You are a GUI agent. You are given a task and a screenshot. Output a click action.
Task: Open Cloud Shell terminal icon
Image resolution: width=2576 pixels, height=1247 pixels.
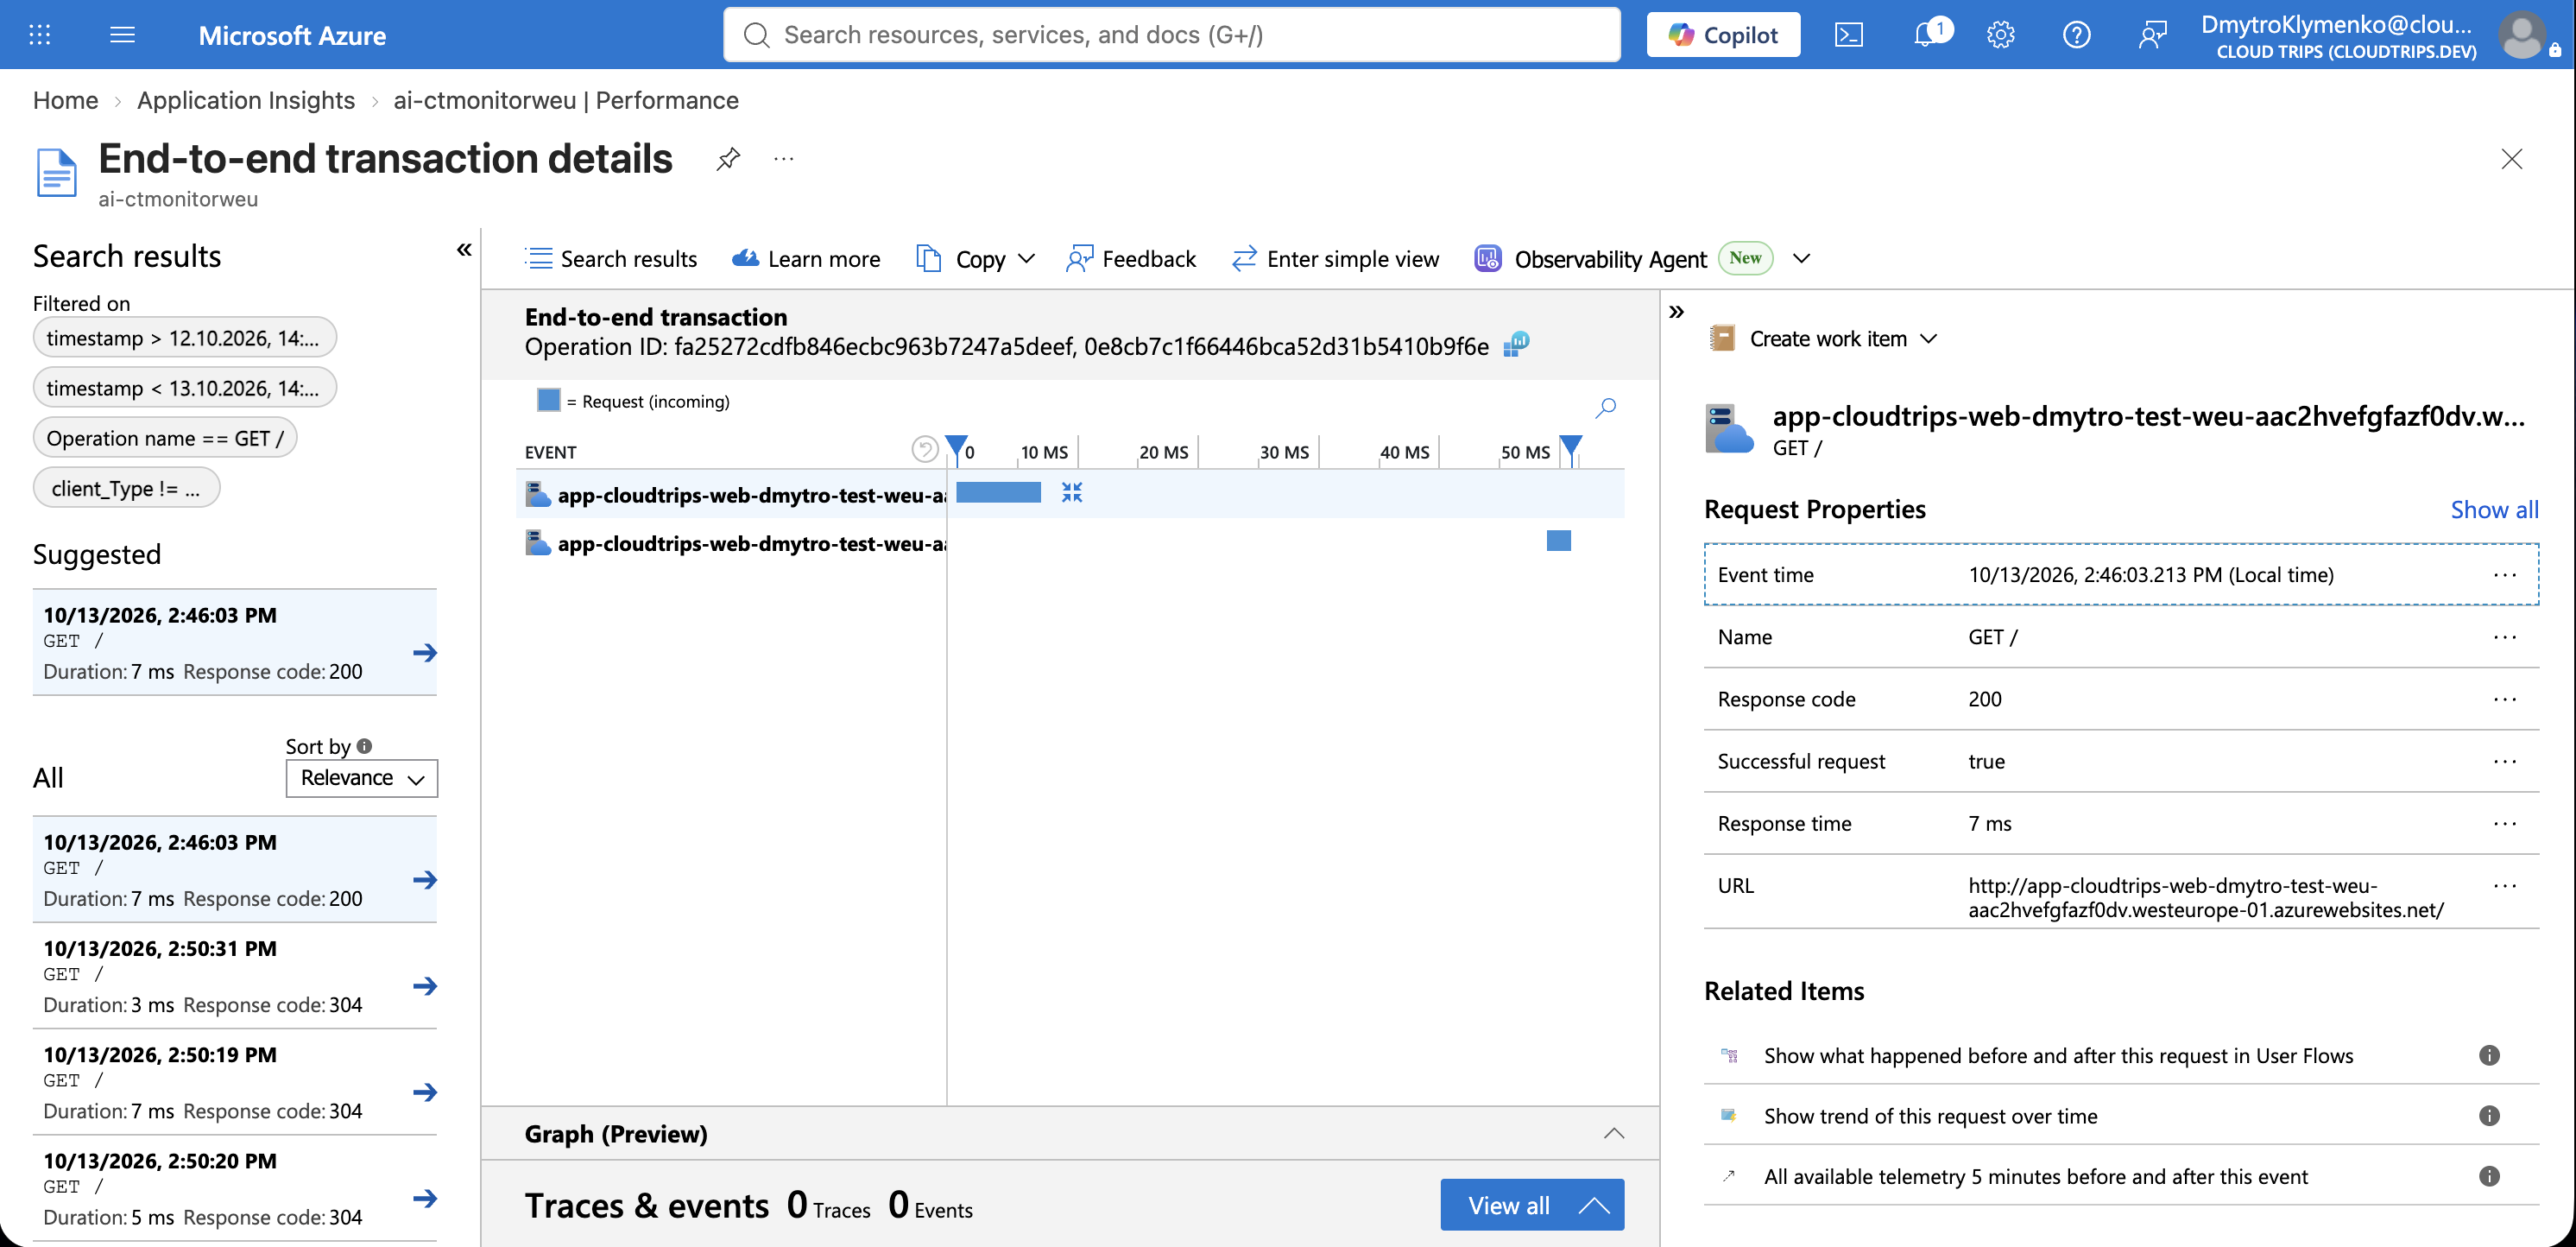[x=1849, y=35]
